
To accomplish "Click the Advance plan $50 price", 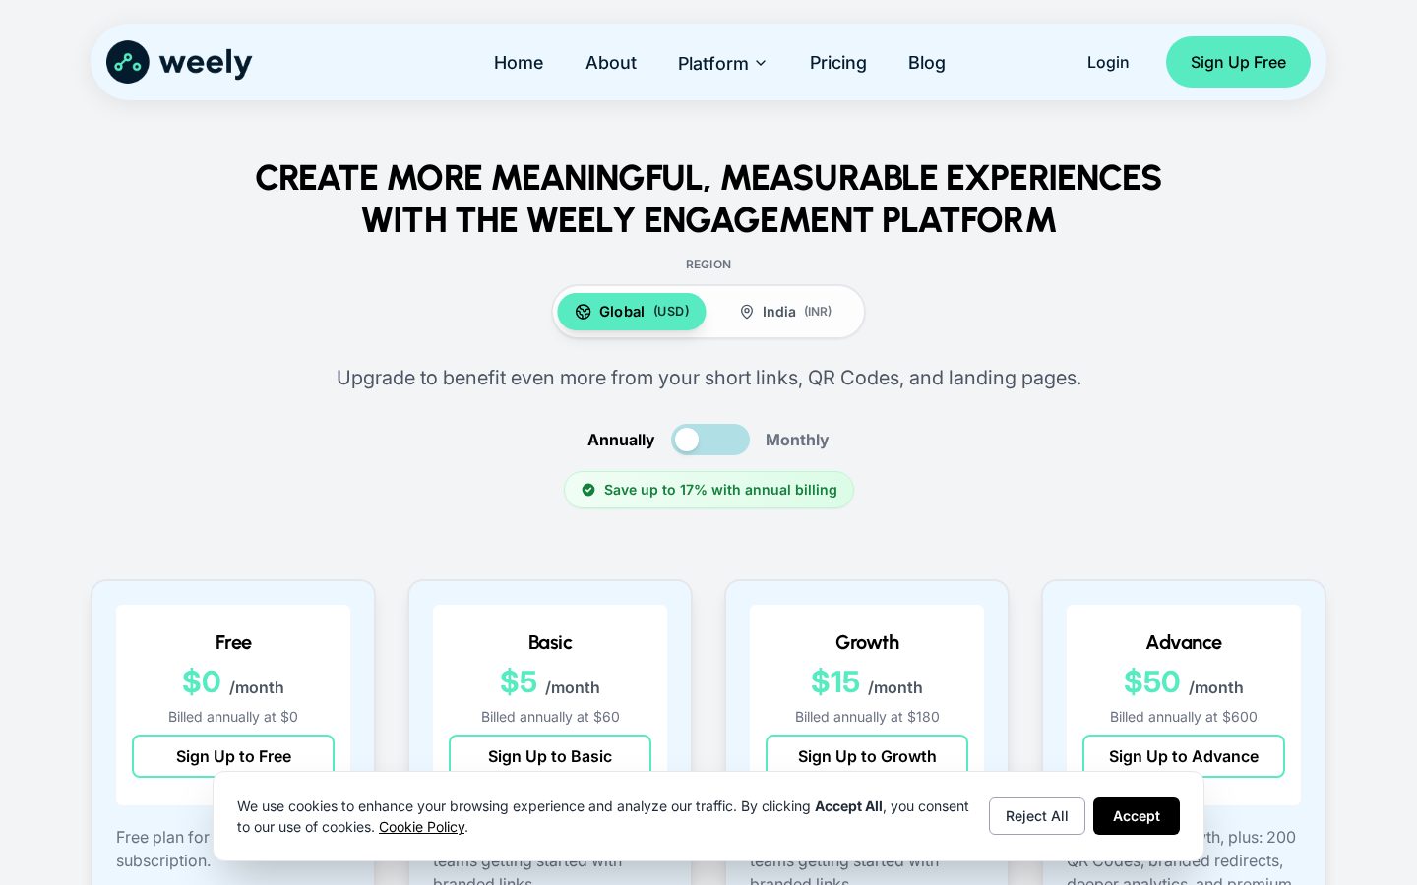I will coord(1151,681).
